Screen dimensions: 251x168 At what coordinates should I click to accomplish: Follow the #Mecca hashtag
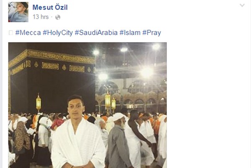click(28, 33)
